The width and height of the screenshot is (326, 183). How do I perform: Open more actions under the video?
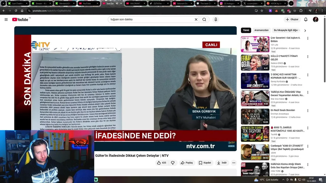click(234, 163)
